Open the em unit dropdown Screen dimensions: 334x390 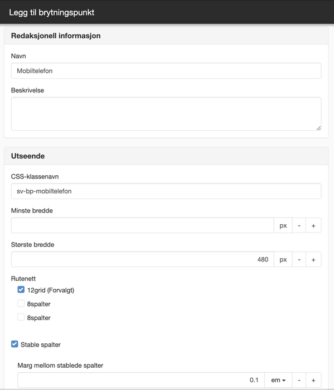tap(278, 380)
